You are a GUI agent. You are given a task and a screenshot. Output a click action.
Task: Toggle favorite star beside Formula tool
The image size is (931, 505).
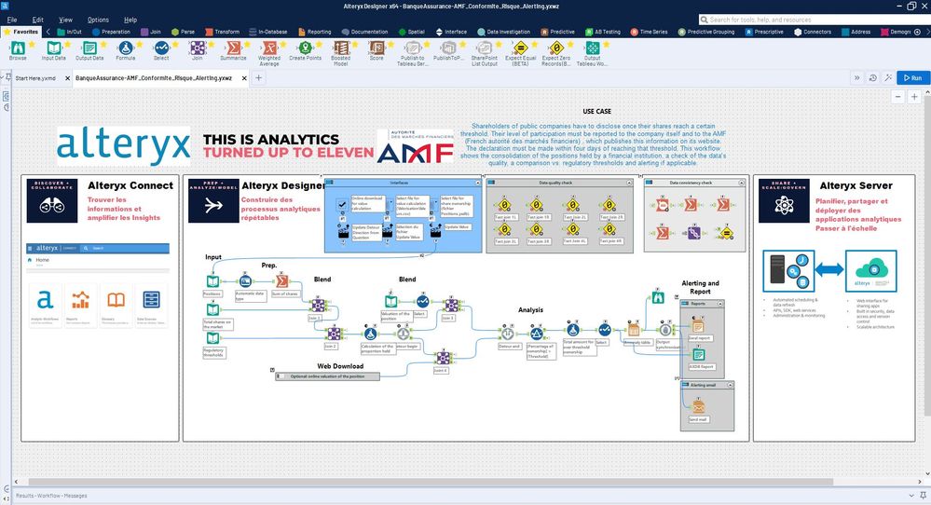pos(140,45)
